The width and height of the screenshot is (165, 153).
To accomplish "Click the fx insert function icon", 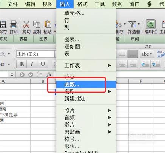I will (49, 74).
